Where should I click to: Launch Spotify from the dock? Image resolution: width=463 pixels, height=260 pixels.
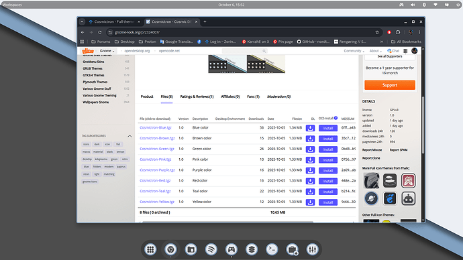[x=211, y=250]
